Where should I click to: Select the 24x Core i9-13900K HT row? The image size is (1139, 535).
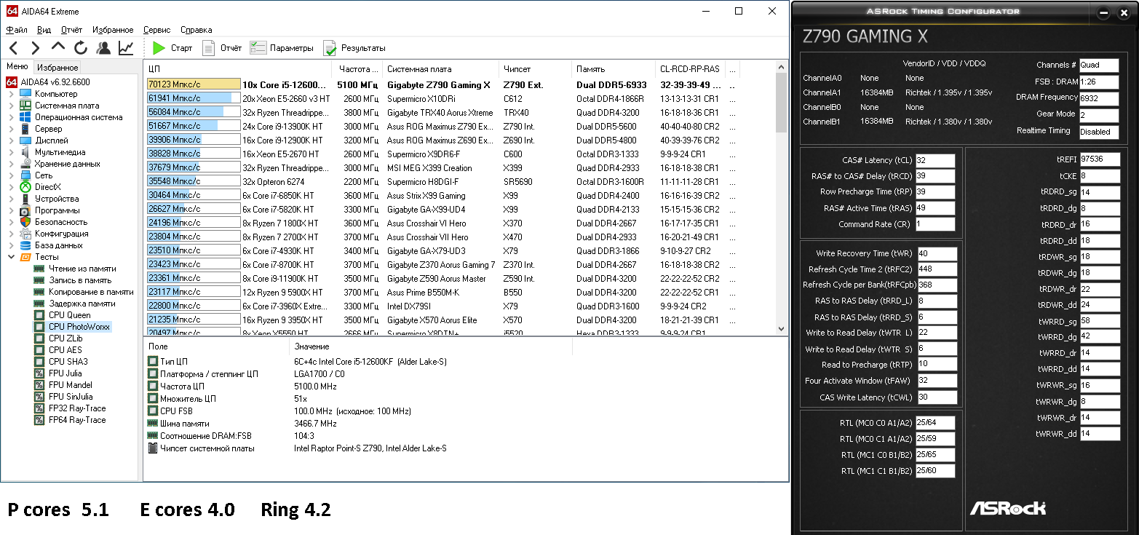[x=442, y=127]
